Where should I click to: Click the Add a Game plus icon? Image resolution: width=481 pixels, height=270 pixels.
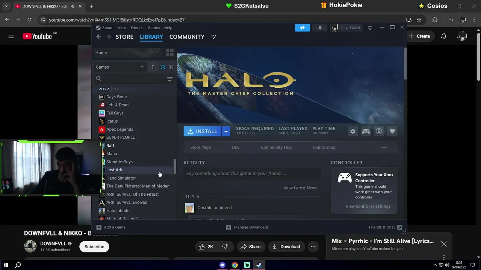pos(99,227)
